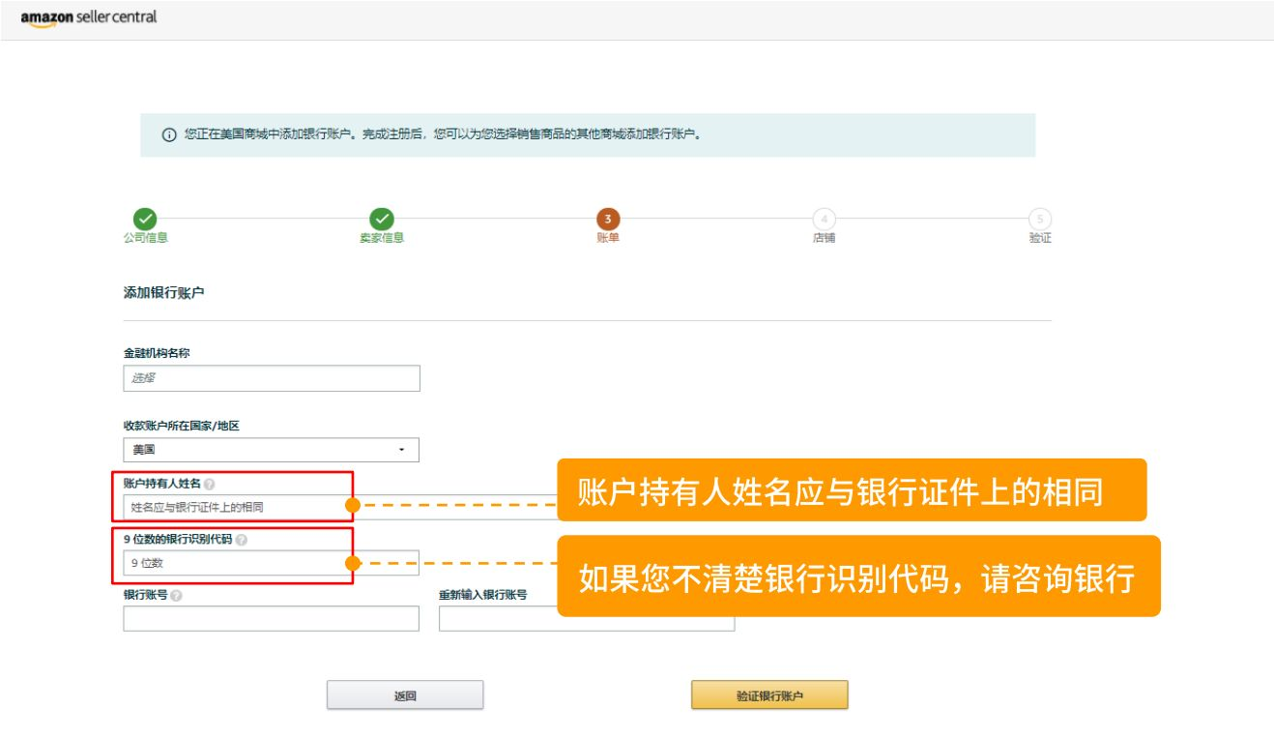Click the orange callout about 账户持有人姓名
The width and height of the screenshot is (1274, 739).
(851, 490)
